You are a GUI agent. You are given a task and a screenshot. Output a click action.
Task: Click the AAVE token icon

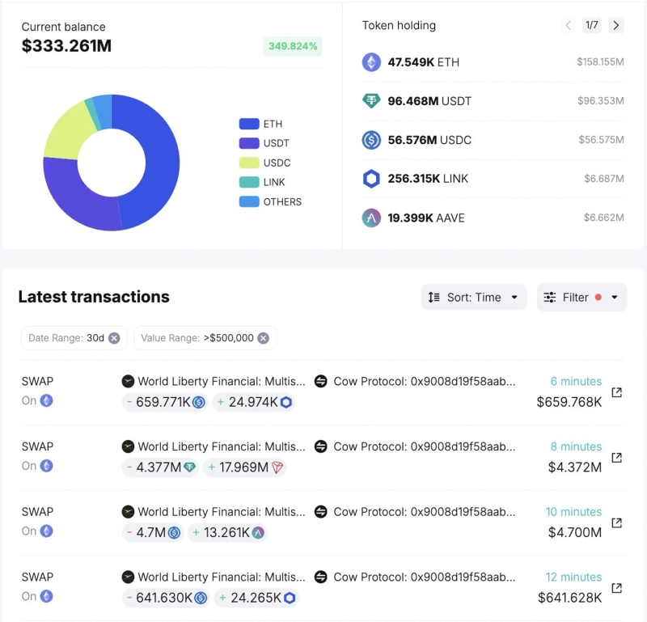tap(371, 218)
